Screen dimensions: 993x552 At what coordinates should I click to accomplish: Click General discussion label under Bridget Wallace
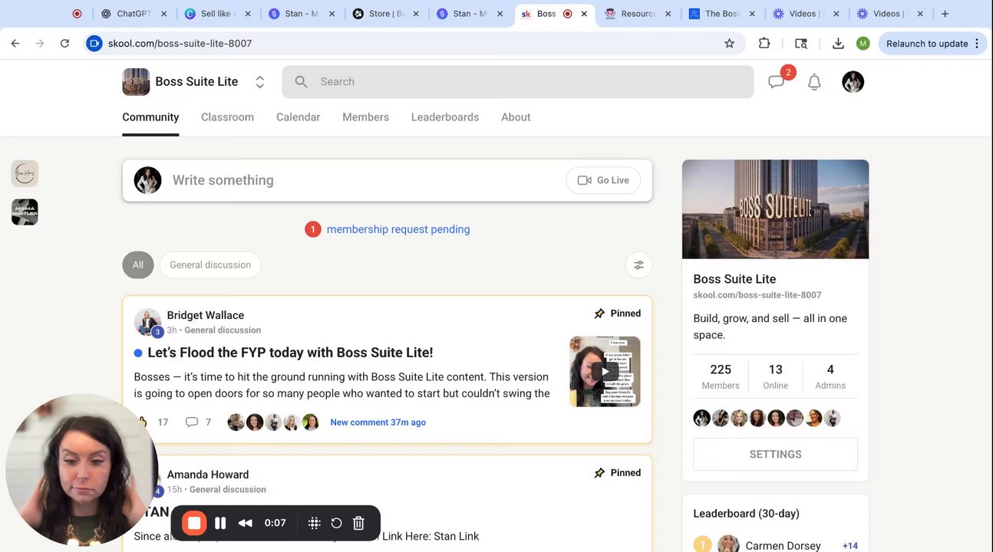(223, 330)
